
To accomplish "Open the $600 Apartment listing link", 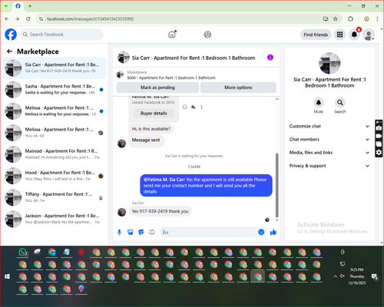I will 171,78.
